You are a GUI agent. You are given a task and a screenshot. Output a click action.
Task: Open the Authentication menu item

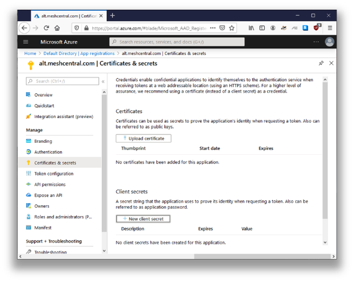tap(48, 152)
